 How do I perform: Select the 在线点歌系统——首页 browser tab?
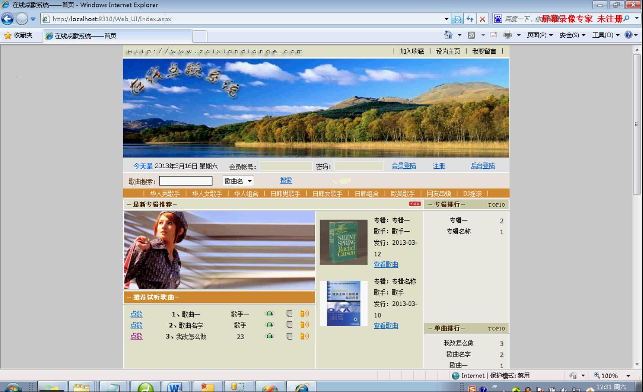click(117, 36)
